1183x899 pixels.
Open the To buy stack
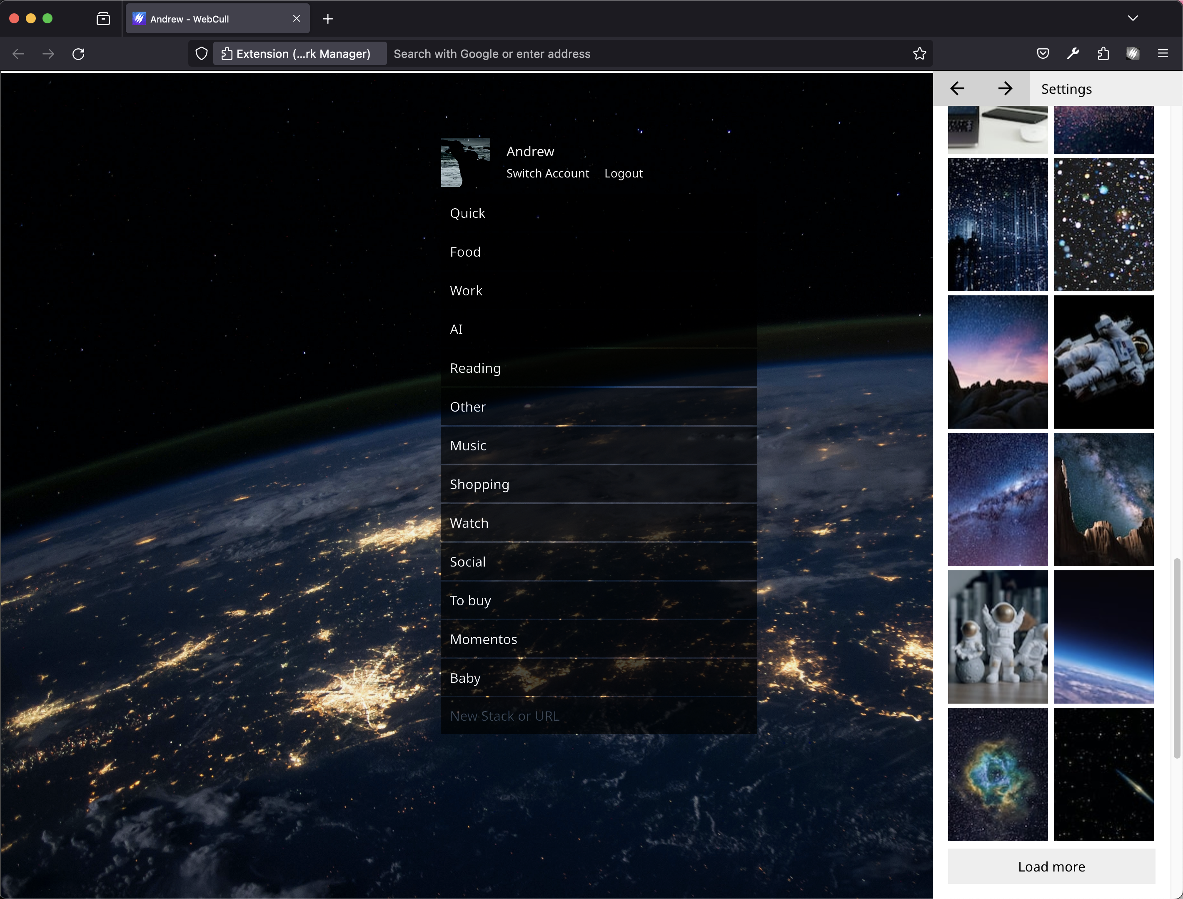(x=599, y=600)
